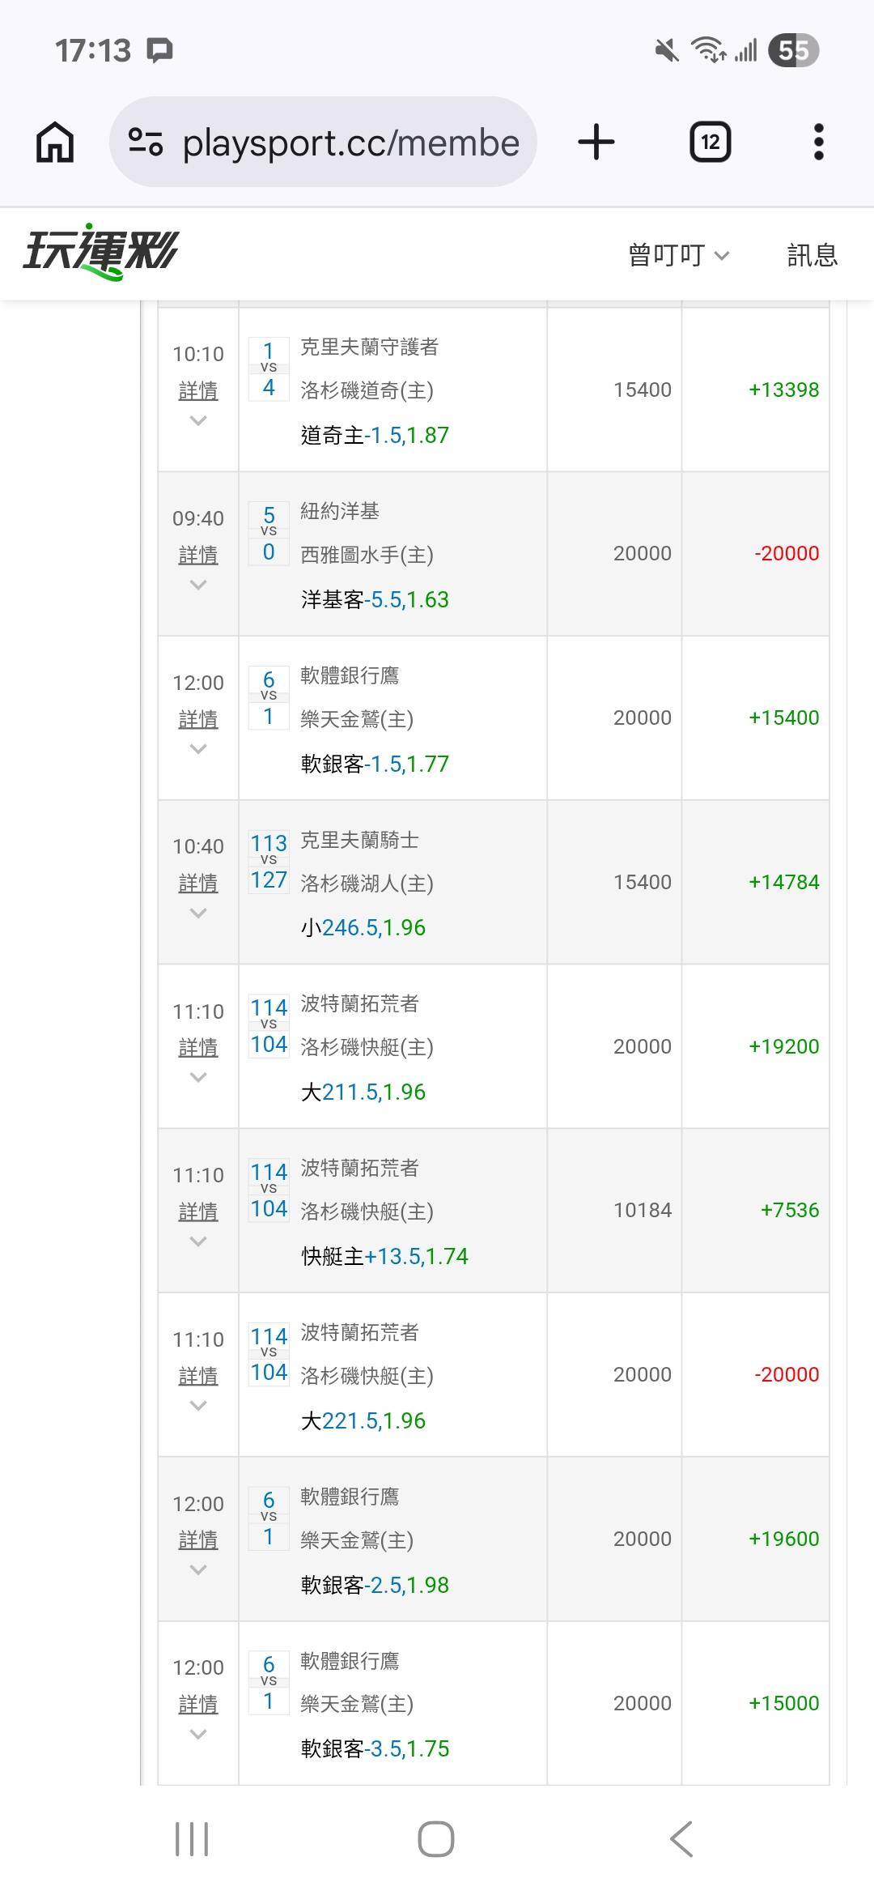Tap the 洋基客-5.5,1.63 bet line

tap(375, 599)
